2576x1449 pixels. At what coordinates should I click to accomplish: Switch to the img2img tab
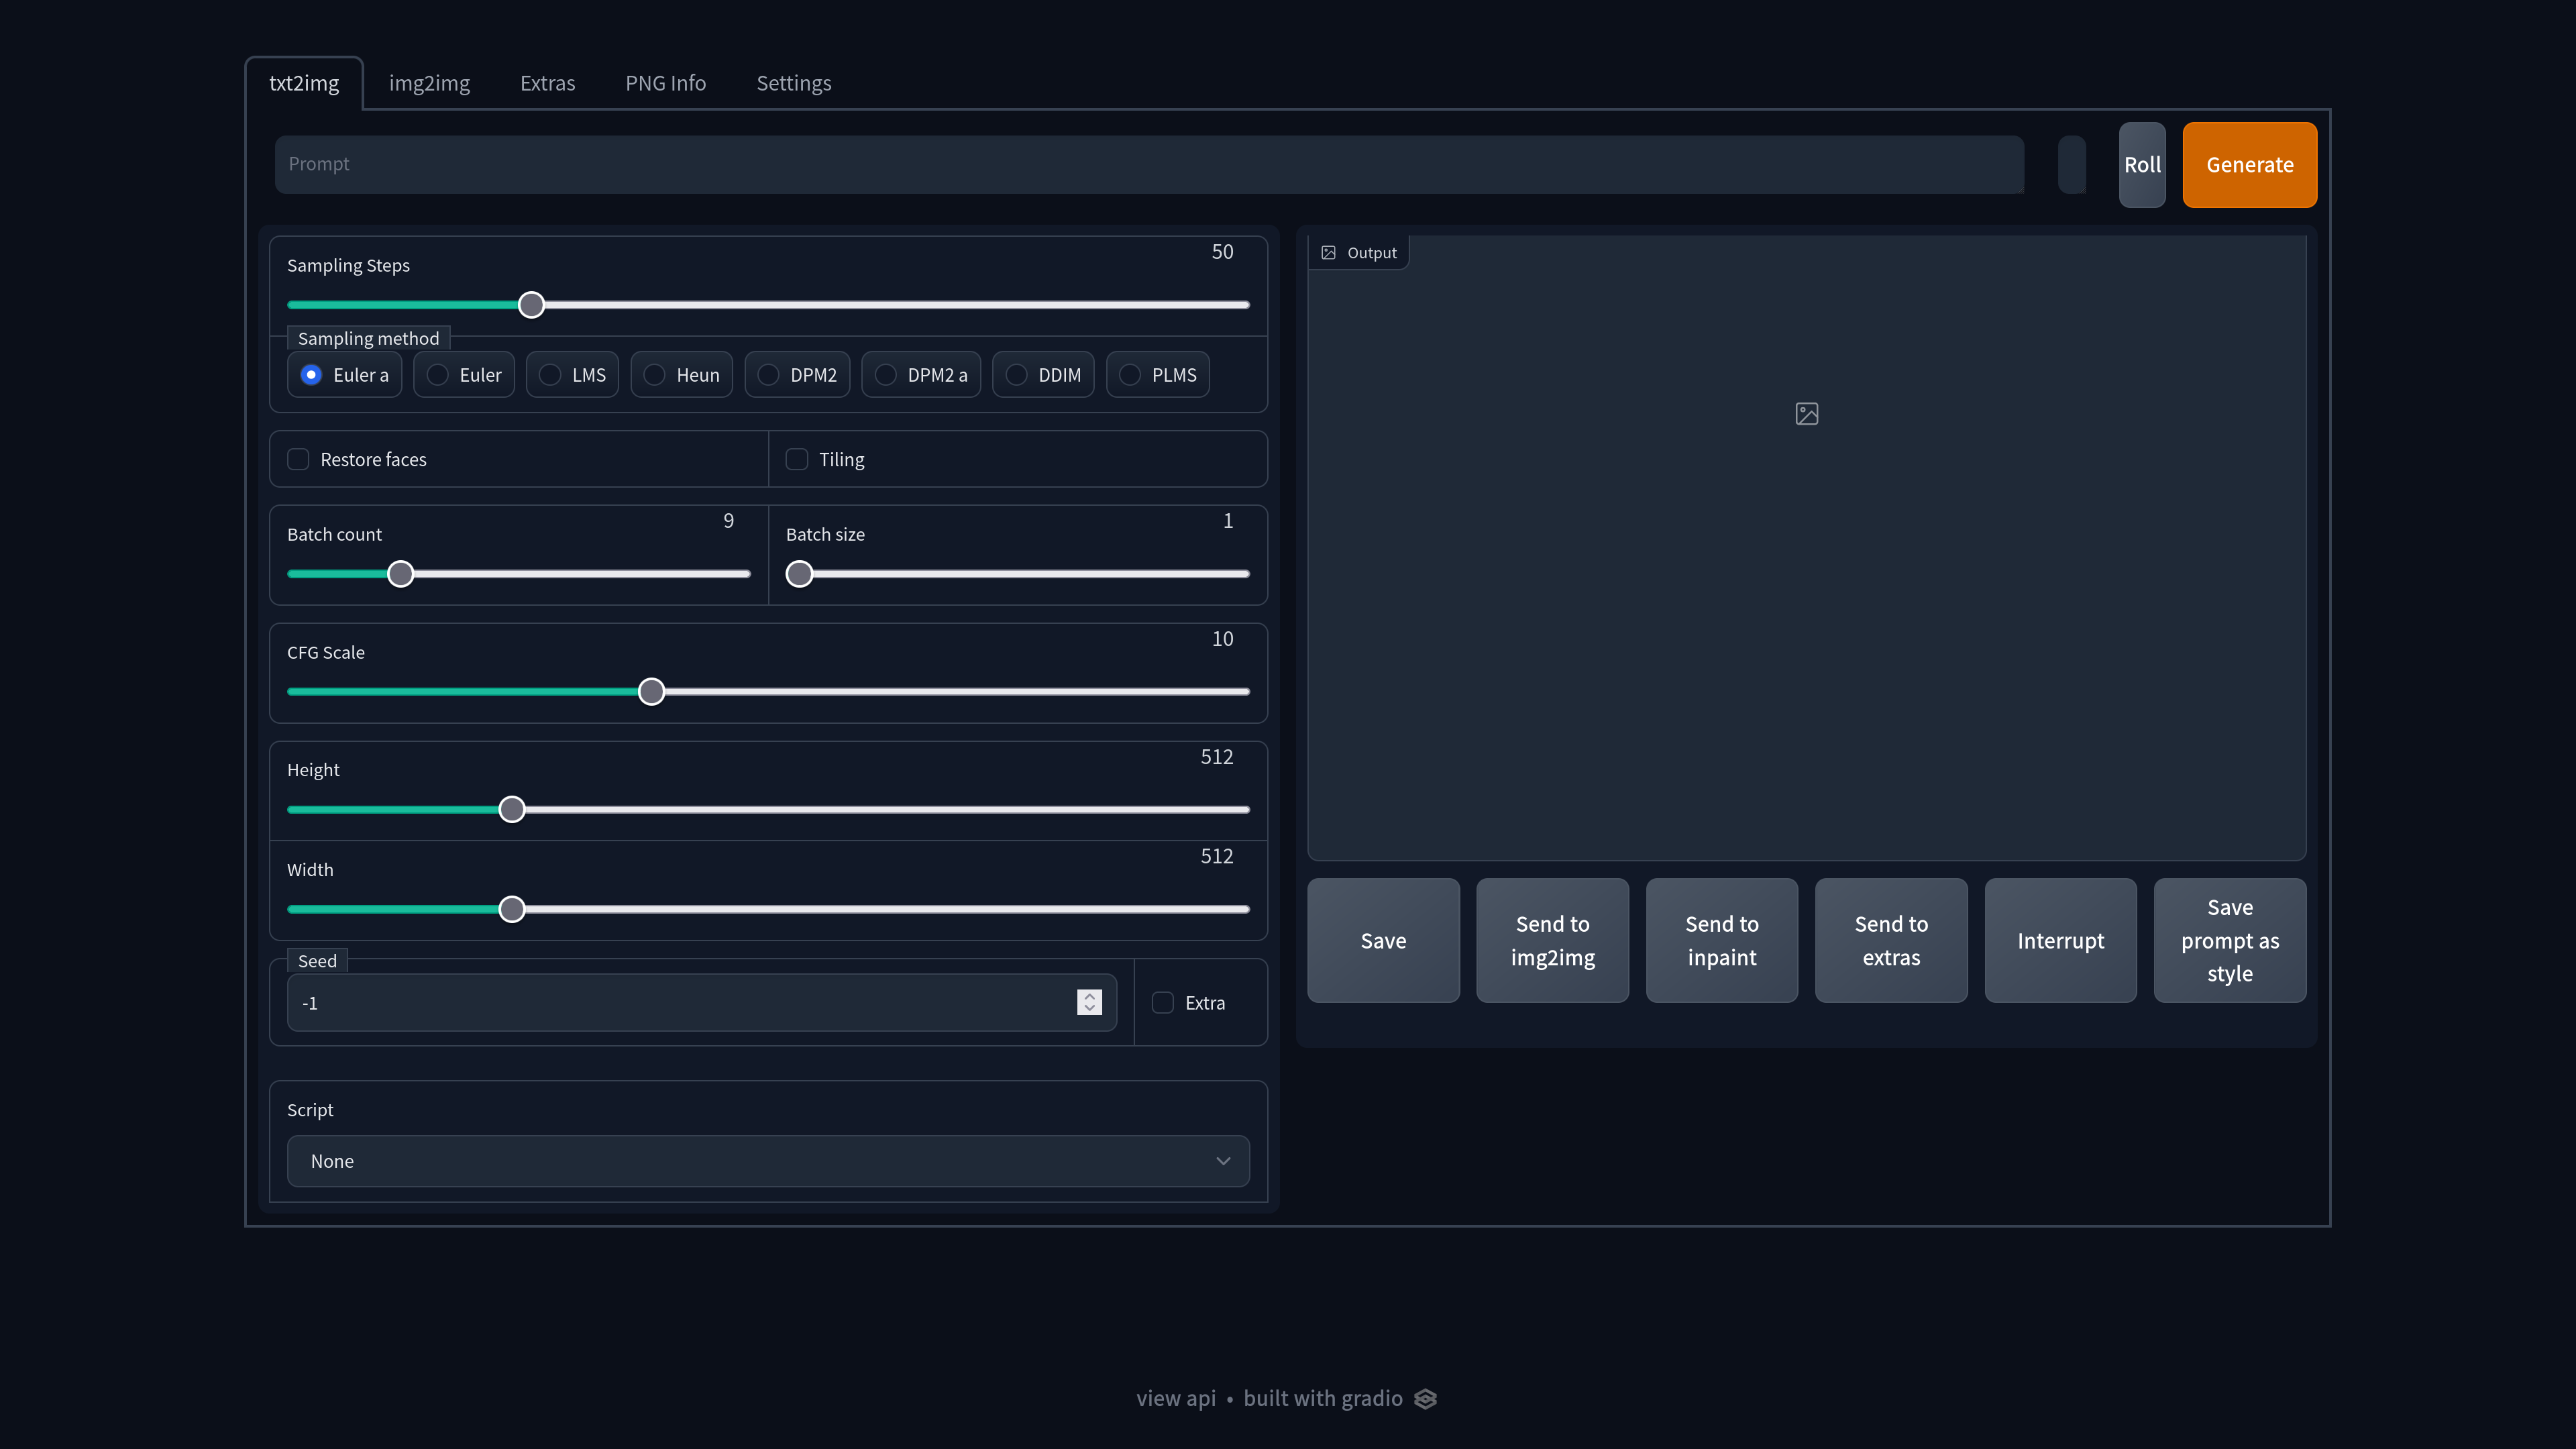click(x=429, y=83)
